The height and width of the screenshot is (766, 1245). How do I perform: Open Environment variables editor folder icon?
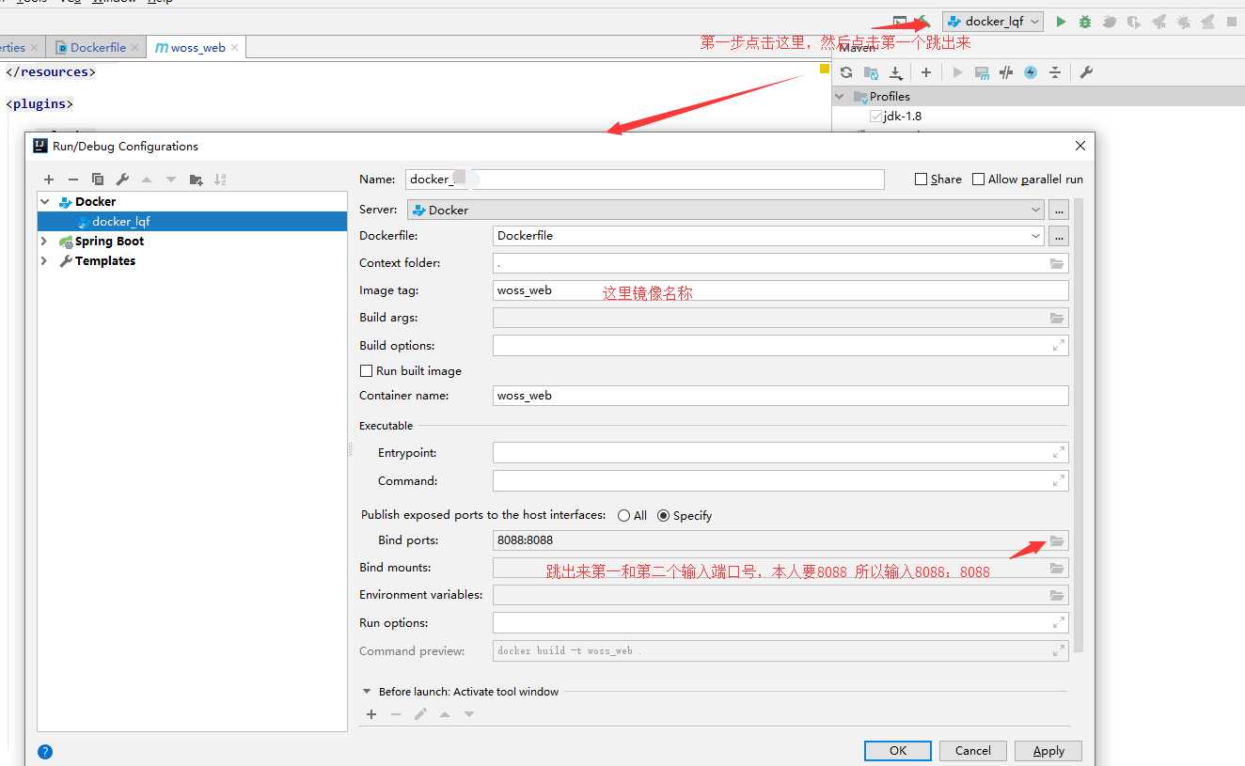click(x=1057, y=596)
